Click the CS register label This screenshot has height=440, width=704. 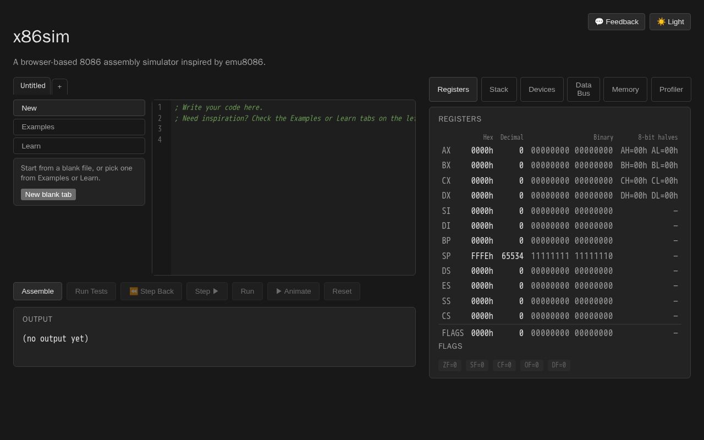pos(446,316)
